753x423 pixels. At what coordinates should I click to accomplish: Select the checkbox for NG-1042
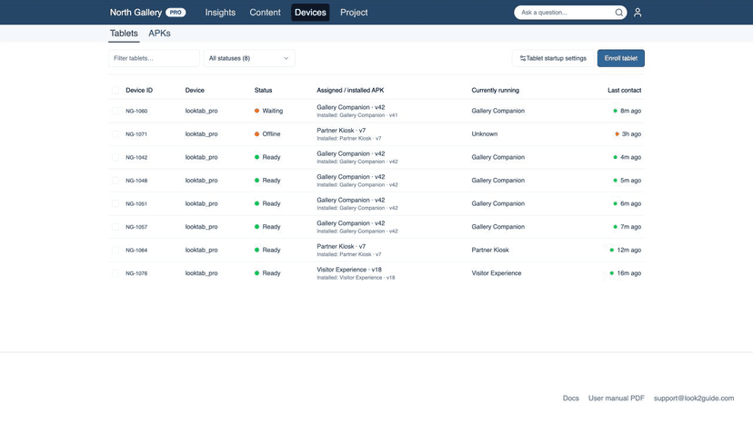point(115,157)
